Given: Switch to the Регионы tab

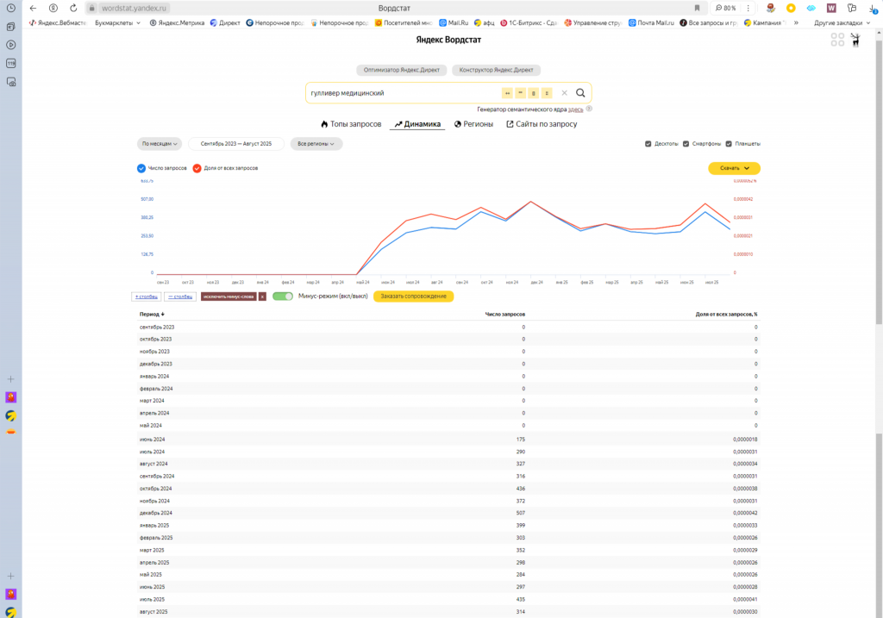Looking at the screenshot, I should (473, 124).
